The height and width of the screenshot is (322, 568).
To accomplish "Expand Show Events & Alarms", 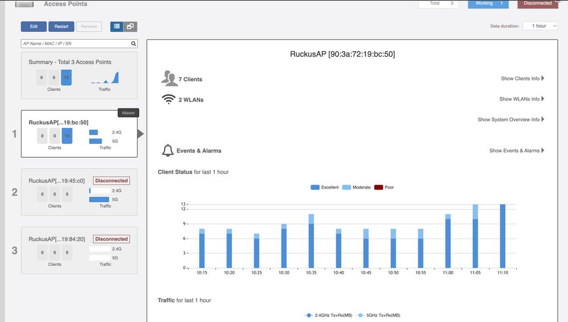I will pos(516,150).
